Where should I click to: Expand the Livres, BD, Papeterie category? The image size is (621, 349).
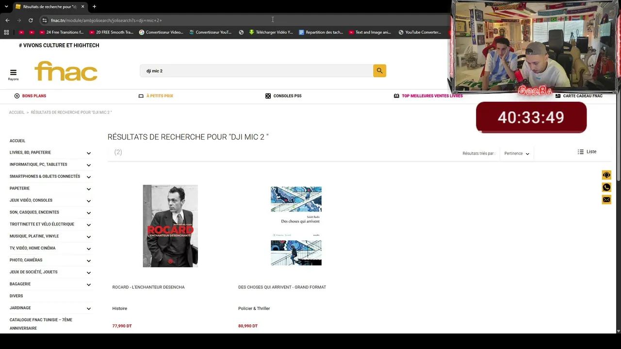(89, 153)
